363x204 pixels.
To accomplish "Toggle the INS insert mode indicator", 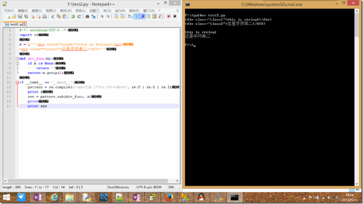I will tap(171, 187).
